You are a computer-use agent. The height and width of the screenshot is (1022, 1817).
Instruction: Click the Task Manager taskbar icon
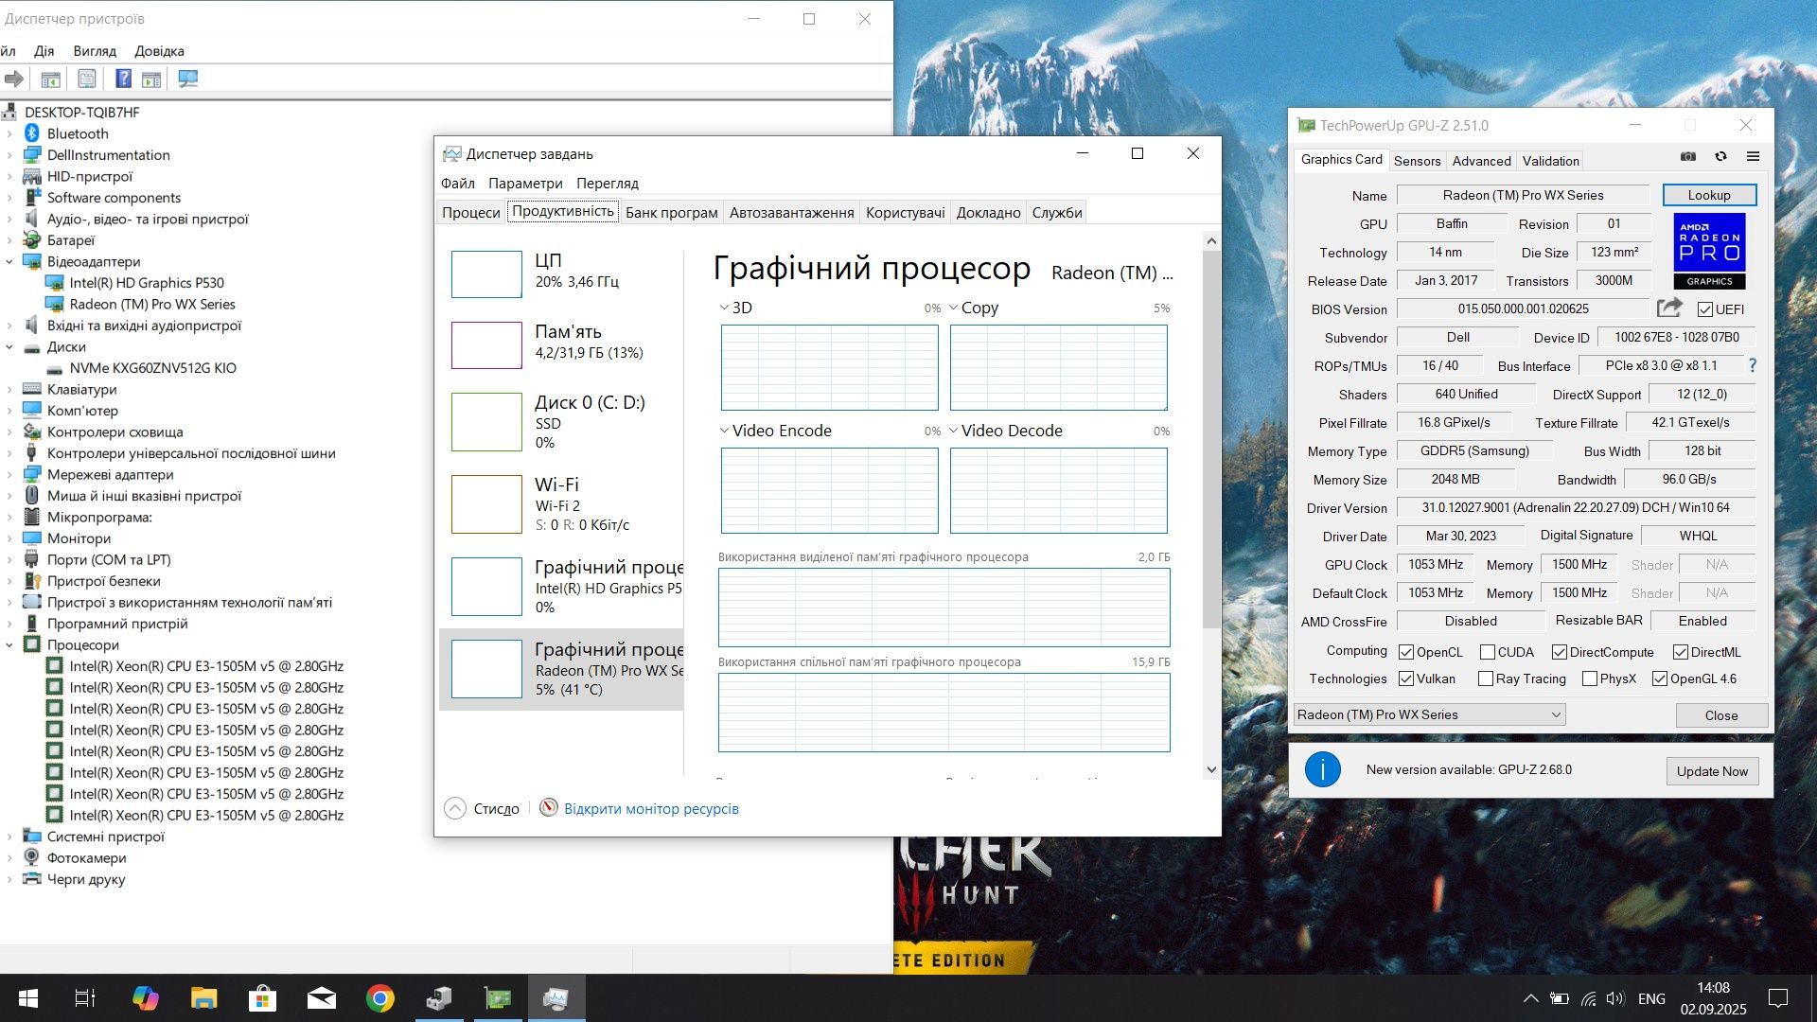point(556,998)
